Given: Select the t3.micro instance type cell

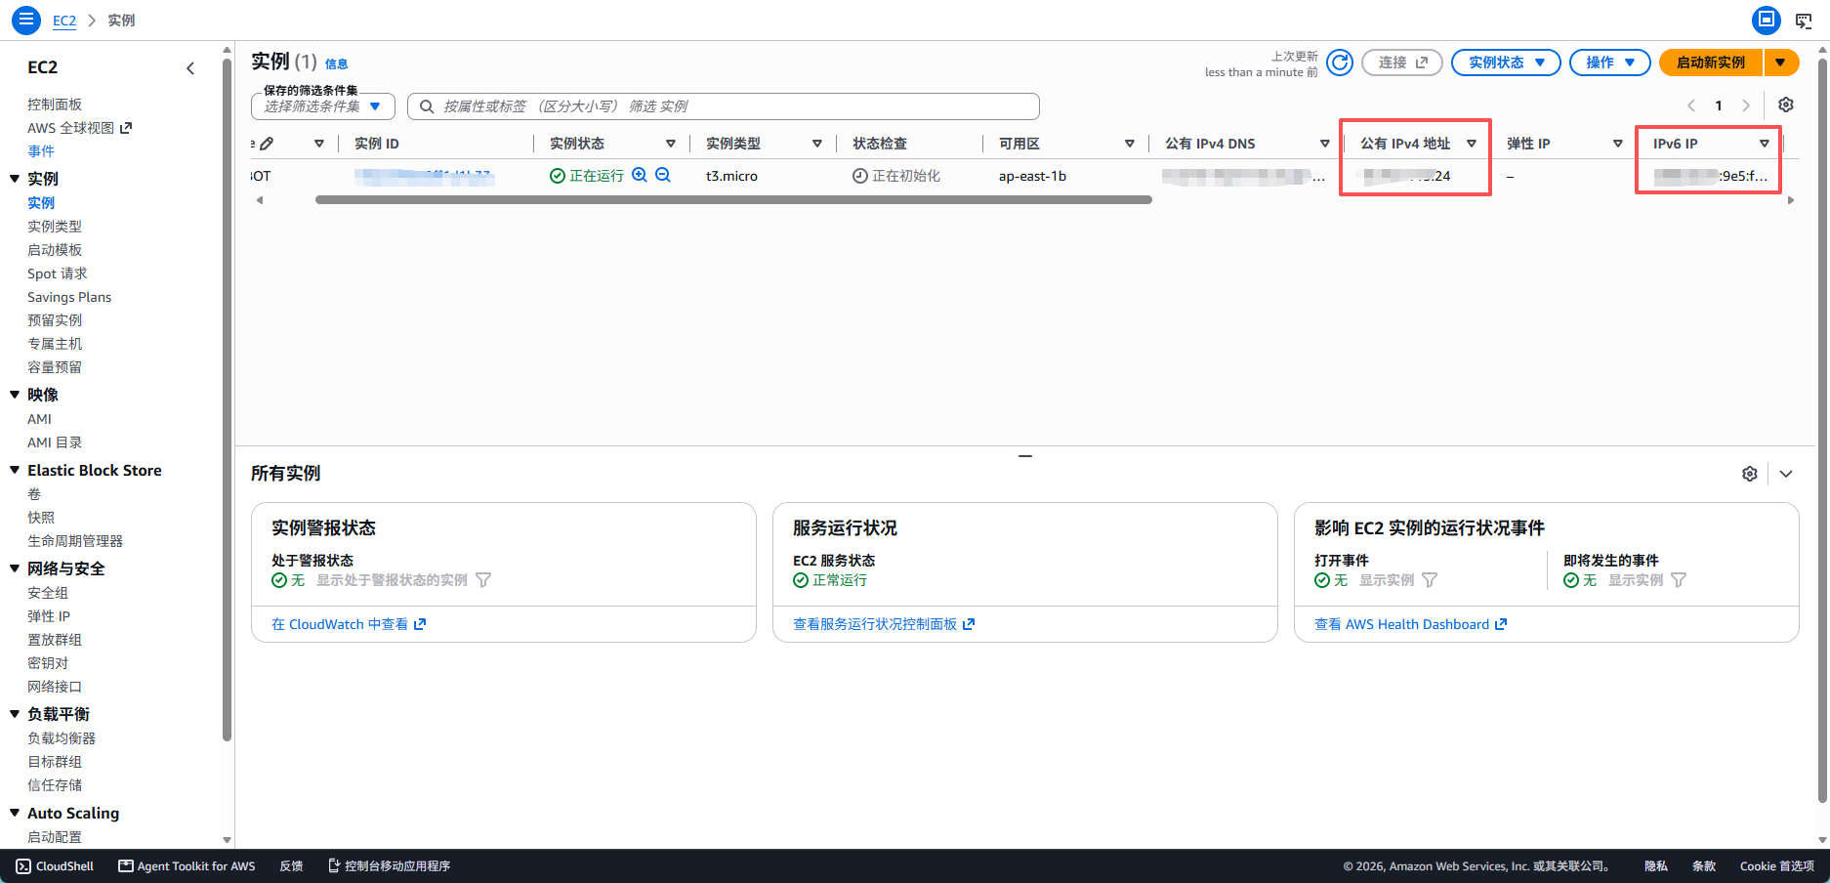Looking at the screenshot, I should pyautogui.click(x=731, y=177).
